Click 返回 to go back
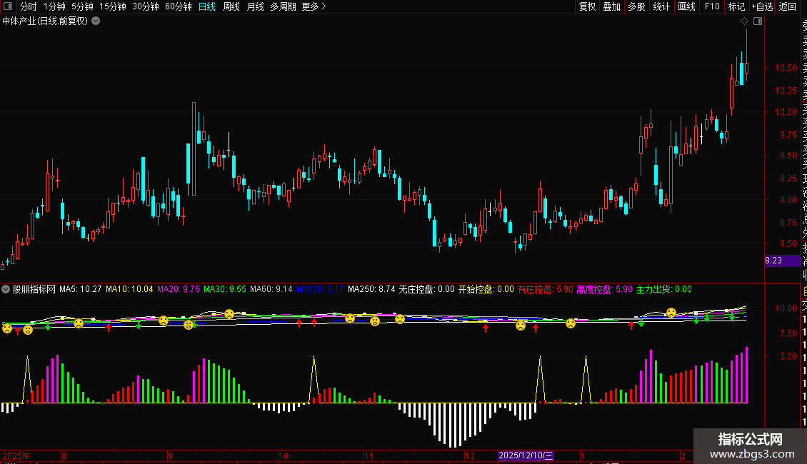The image size is (807, 464). point(788,6)
